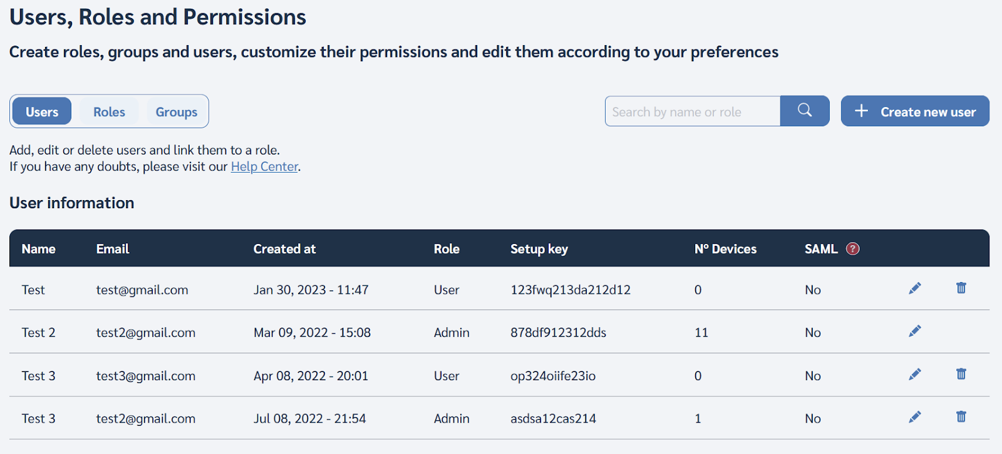The height and width of the screenshot is (454, 1002).
Task: Delete the user created Jul 08, 2022
Action: (961, 417)
